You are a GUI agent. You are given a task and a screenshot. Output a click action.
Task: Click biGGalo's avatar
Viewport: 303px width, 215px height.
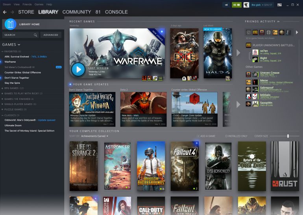(x=255, y=97)
